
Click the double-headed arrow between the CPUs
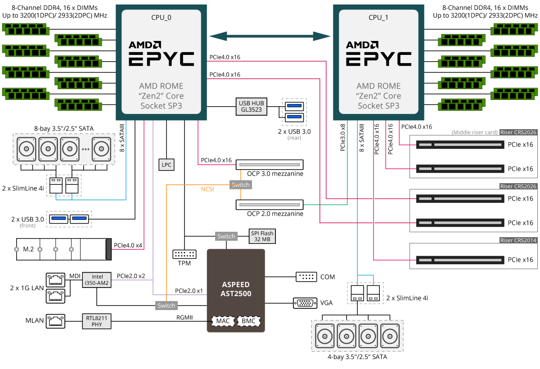coord(270,36)
